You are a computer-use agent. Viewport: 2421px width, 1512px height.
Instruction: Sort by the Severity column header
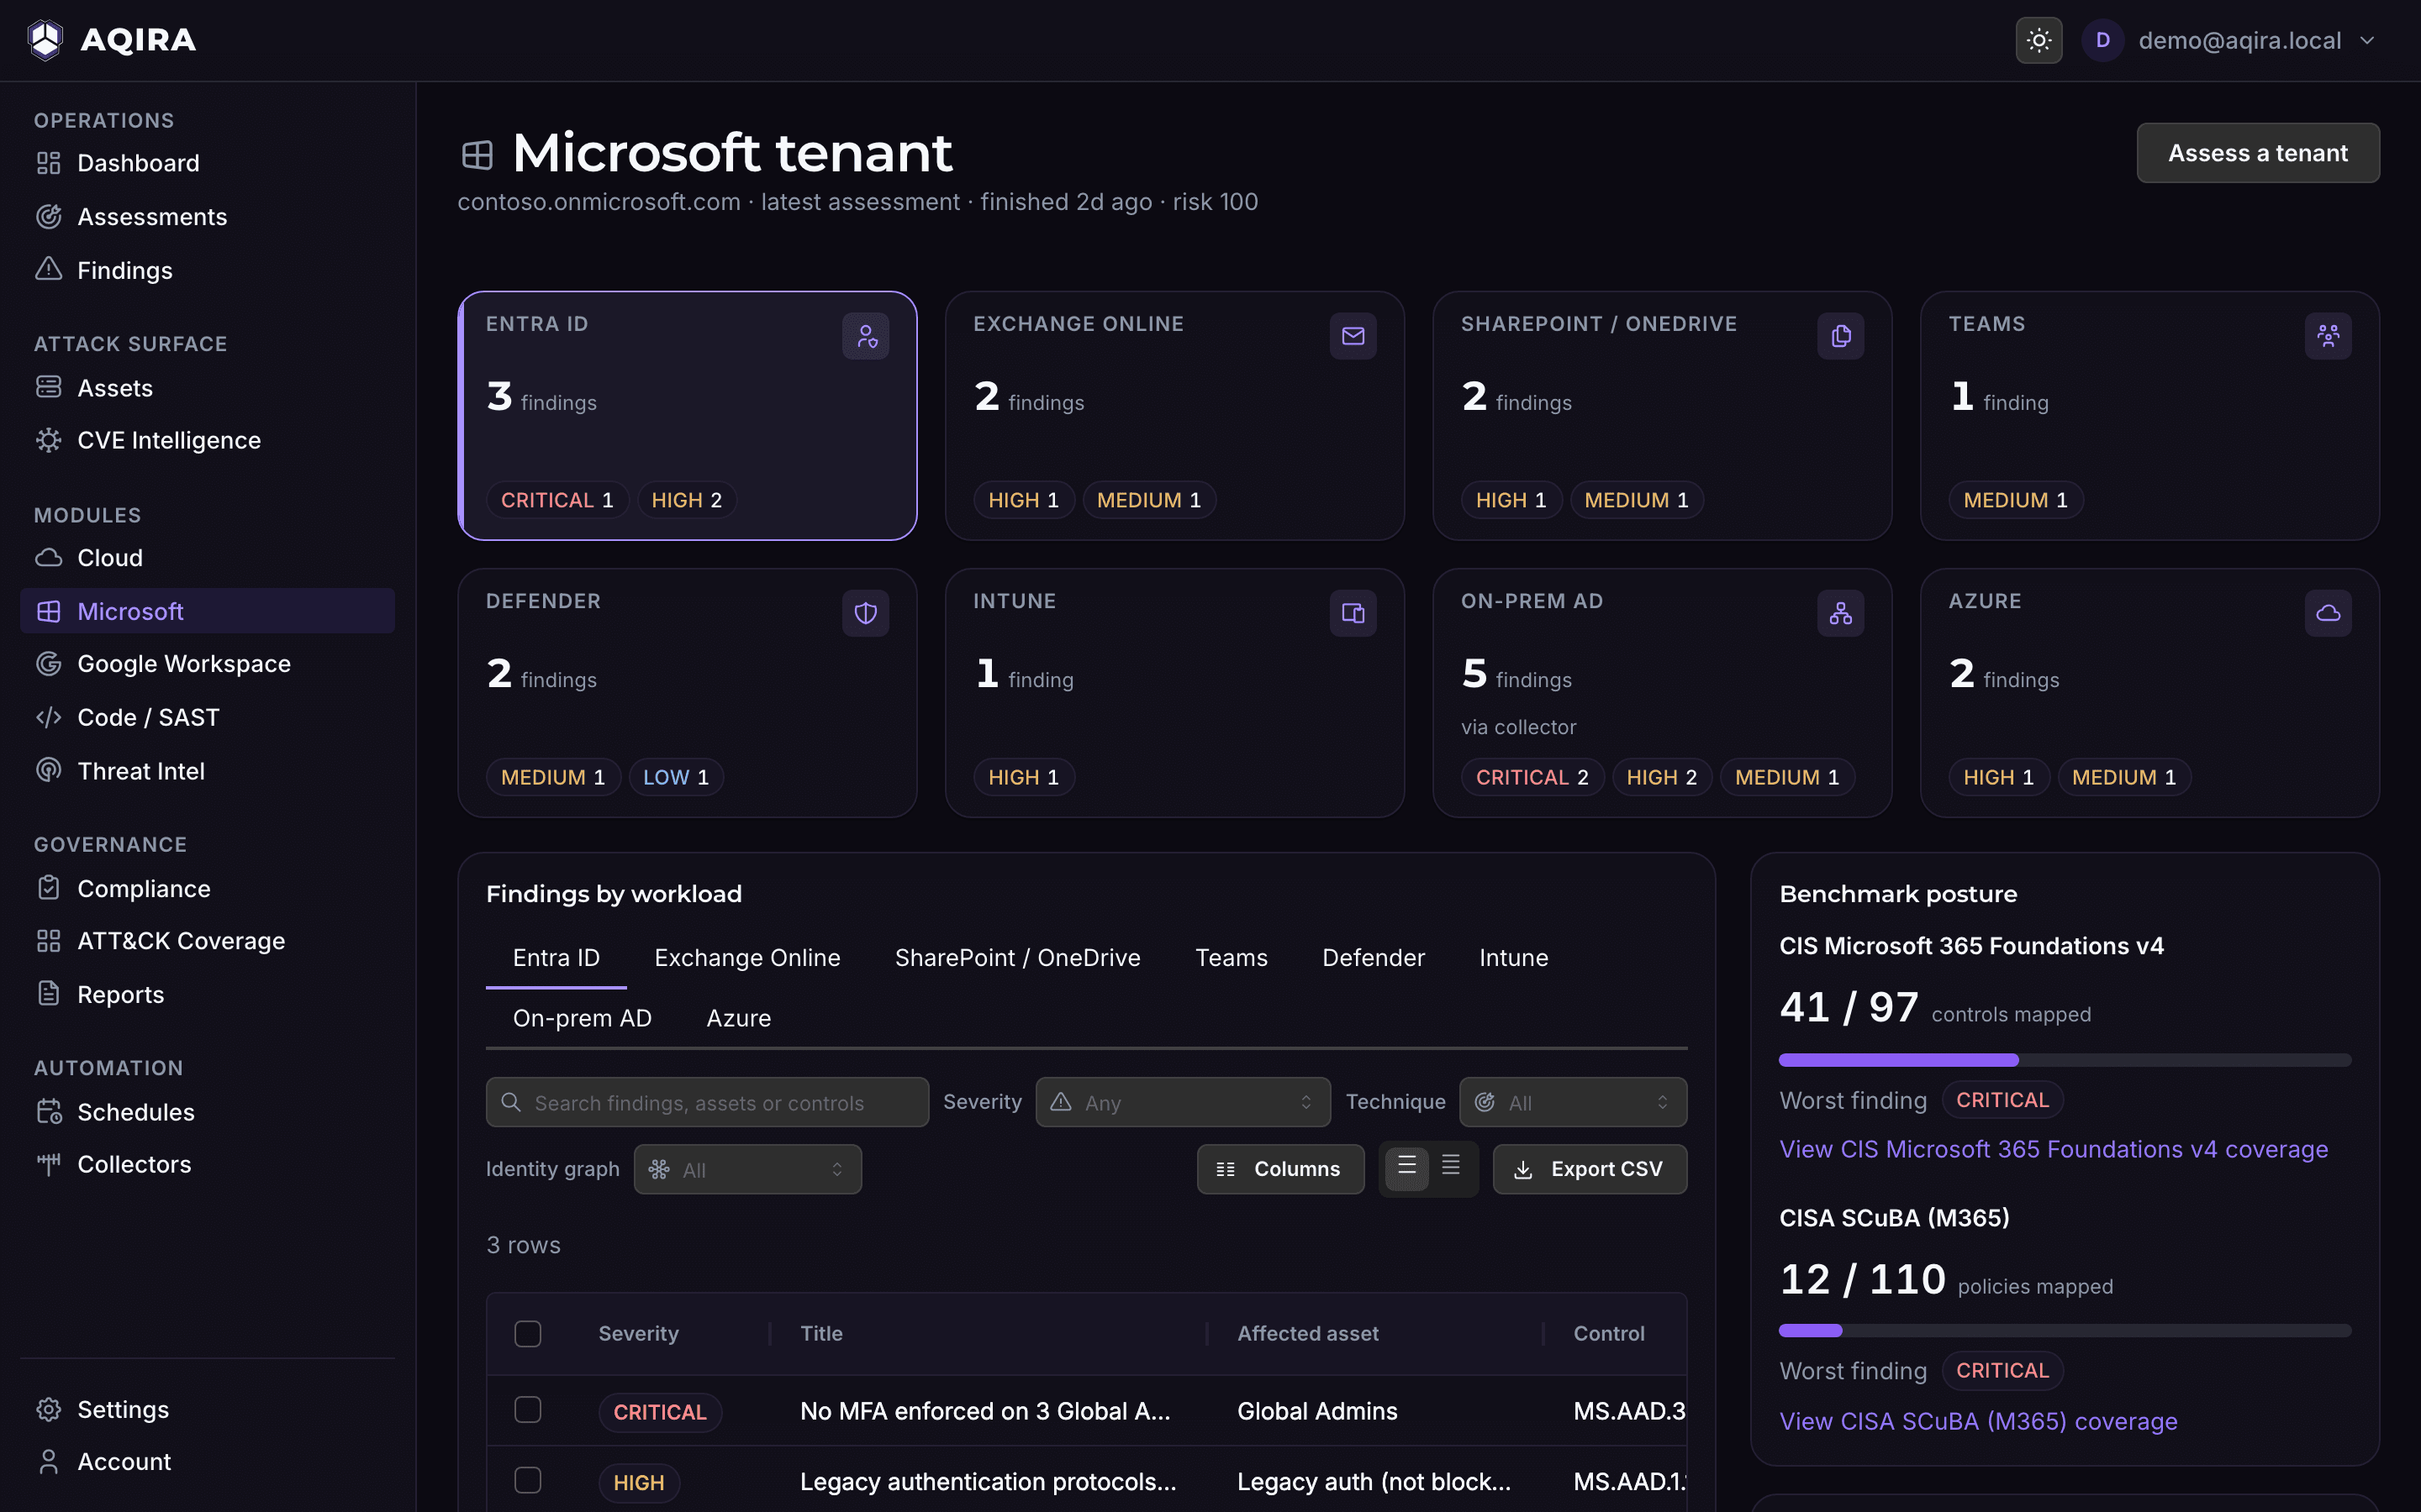pyautogui.click(x=638, y=1333)
